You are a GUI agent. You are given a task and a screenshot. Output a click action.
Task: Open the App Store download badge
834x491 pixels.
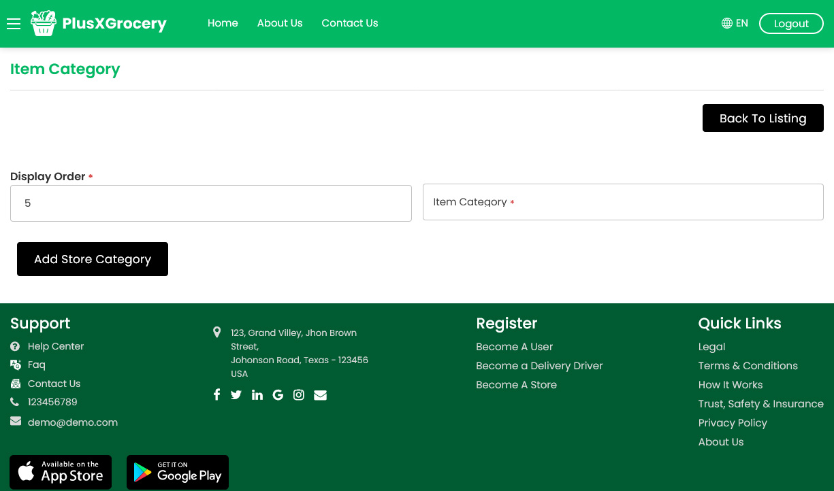pyautogui.click(x=61, y=472)
